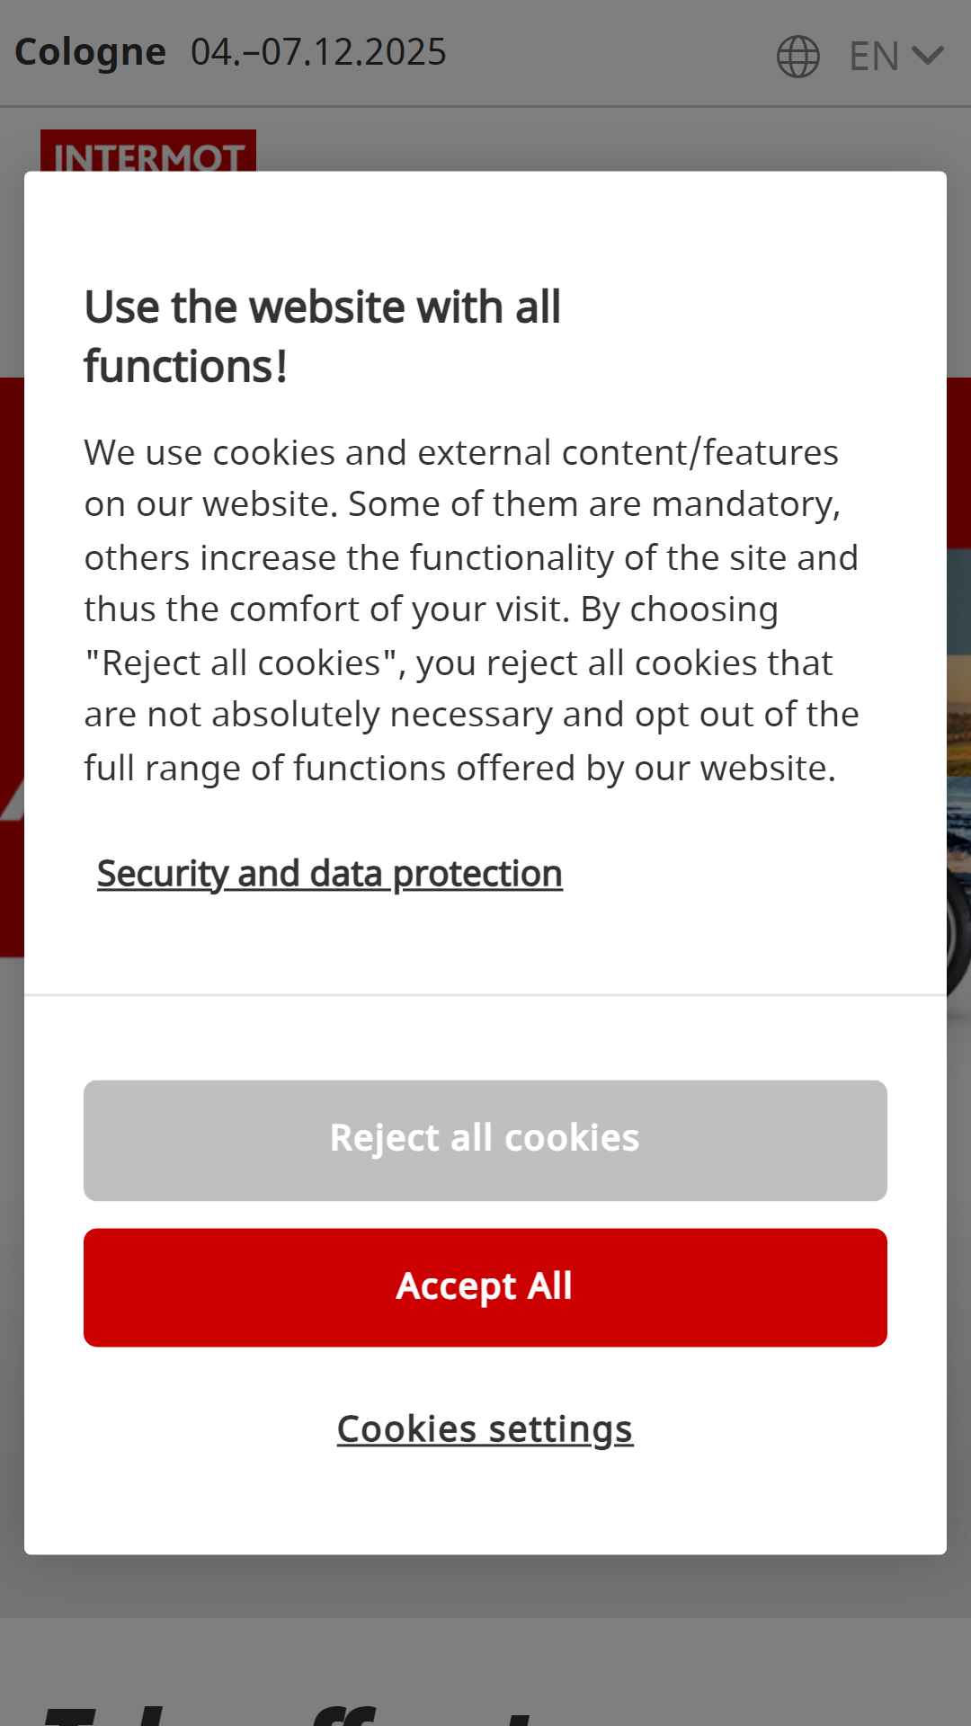Open the EN language selector label
The width and height of the screenshot is (971, 1726).
[874, 57]
